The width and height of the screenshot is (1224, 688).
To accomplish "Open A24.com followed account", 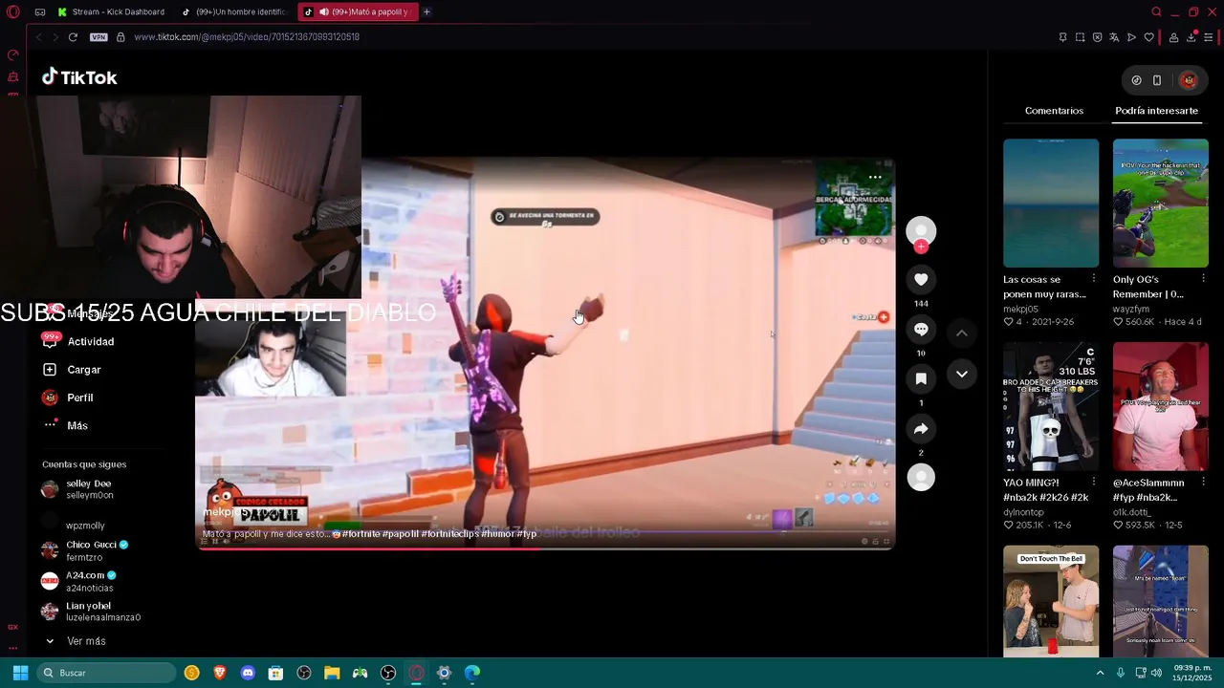I will coord(79,581).
